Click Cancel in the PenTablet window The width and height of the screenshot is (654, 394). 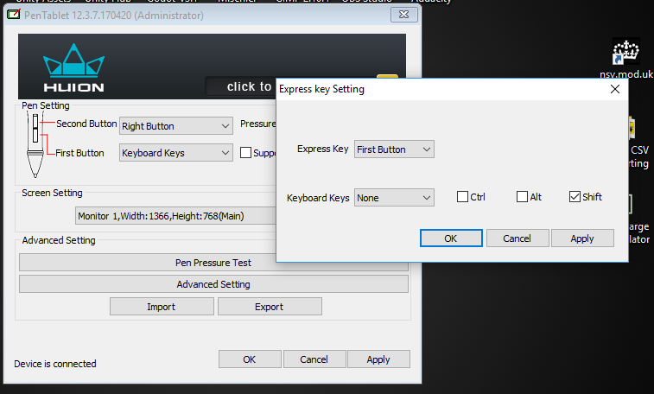tap(314, 359)
